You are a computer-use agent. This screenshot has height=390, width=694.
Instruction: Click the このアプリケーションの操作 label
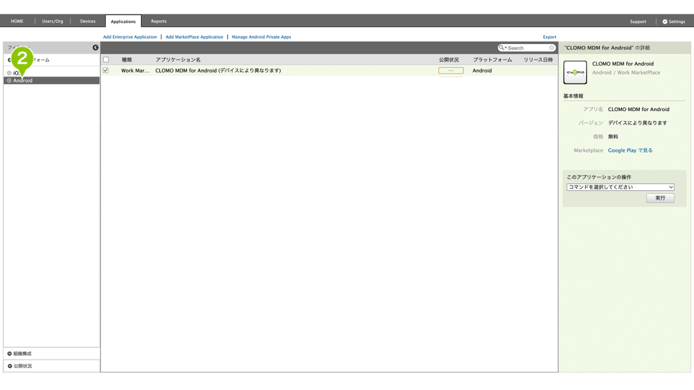point(599,177)
